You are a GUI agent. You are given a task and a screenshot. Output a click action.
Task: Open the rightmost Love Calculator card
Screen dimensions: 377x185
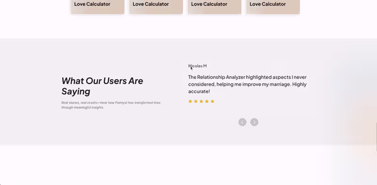coord(273,7)
